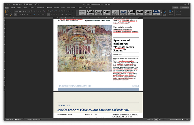The width and height of the screenshot is (194, 125).
Task: Open the Dictate options arrow
Action: (x=173, y=12)
